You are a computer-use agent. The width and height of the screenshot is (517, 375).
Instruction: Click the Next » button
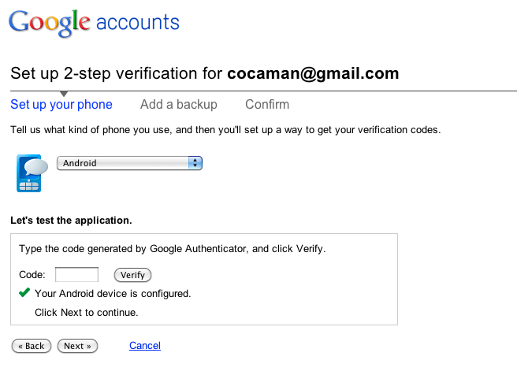[77, 346]
